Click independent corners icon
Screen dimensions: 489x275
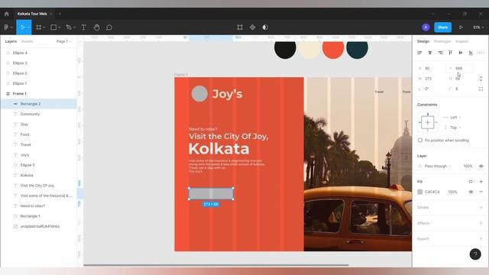481,89
